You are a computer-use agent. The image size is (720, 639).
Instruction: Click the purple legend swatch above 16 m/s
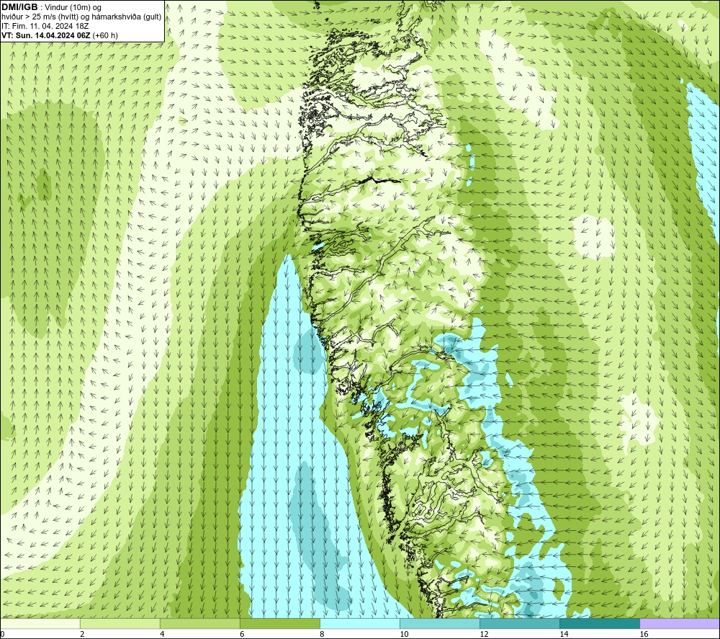(680, 624)
